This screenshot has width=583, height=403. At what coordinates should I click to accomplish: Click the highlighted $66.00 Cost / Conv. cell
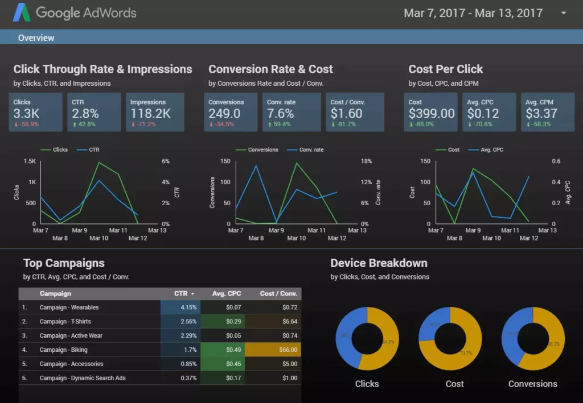coord(273,350)
